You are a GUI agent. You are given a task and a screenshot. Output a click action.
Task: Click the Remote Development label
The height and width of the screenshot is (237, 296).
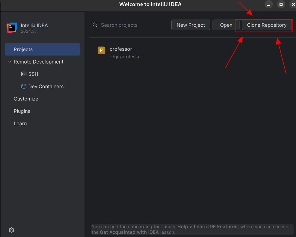pos(39,62)
